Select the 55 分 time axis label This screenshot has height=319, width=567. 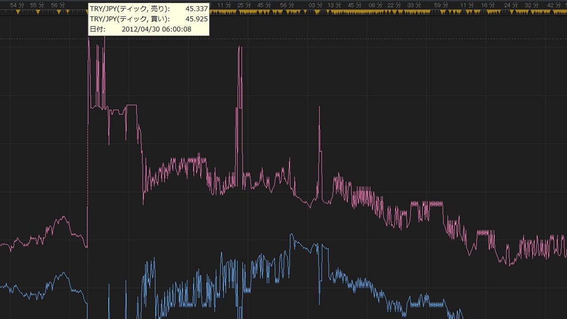point(37,5)
